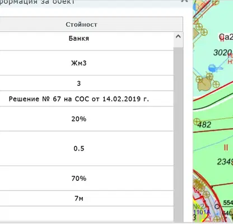Click map parcel label 482

click(x=204, y=125)
